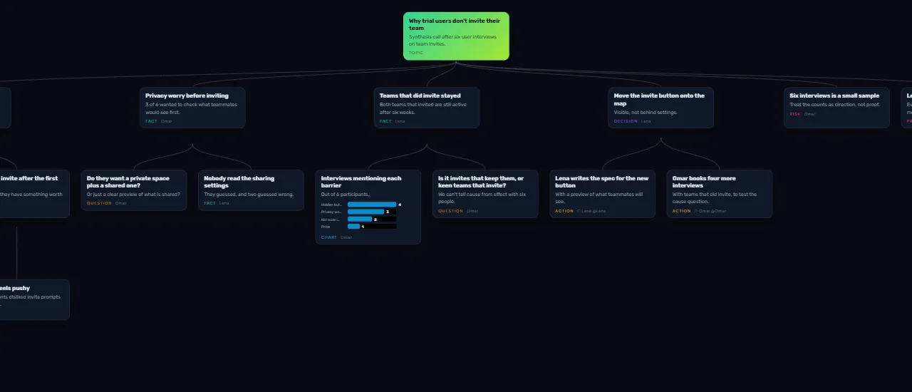Tick the checkbox on 'Lena writes the spec' action
The image size is (912, 392).
click(x=579, y=211)
